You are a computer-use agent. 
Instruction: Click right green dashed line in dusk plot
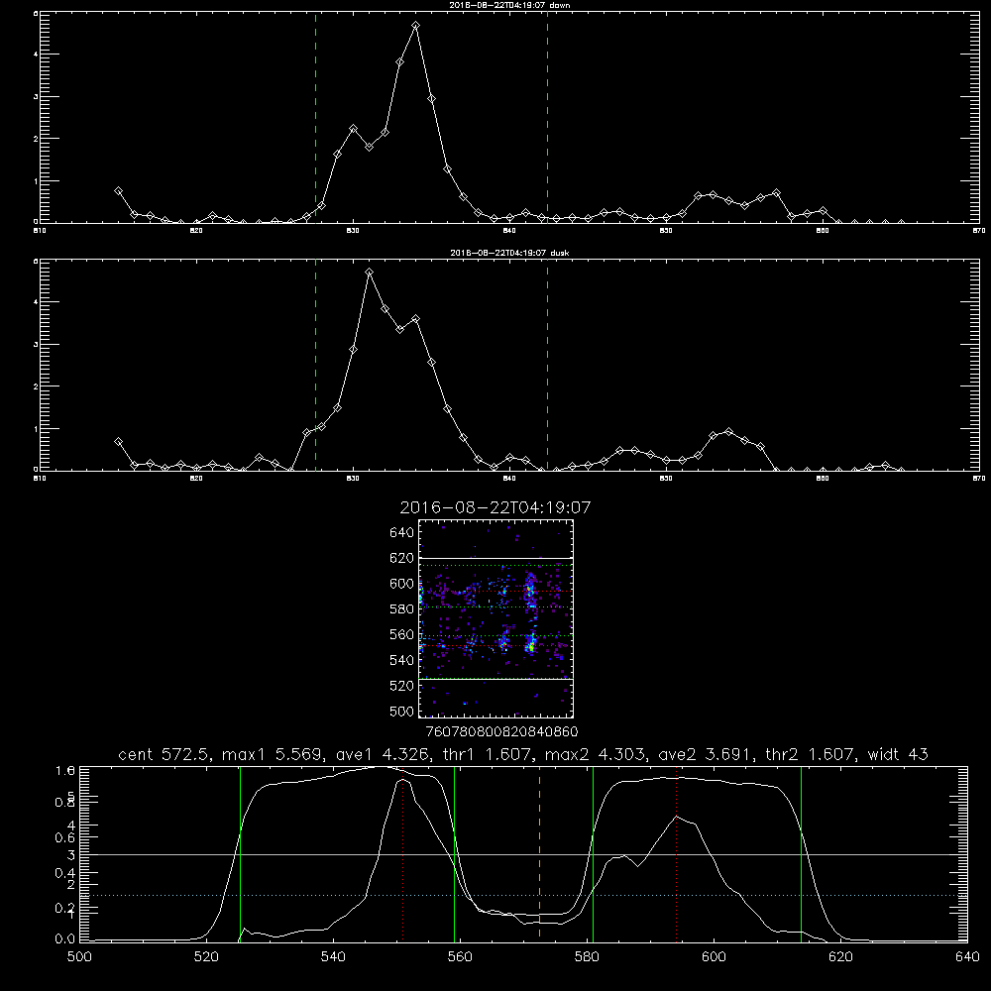coord(547,366)
